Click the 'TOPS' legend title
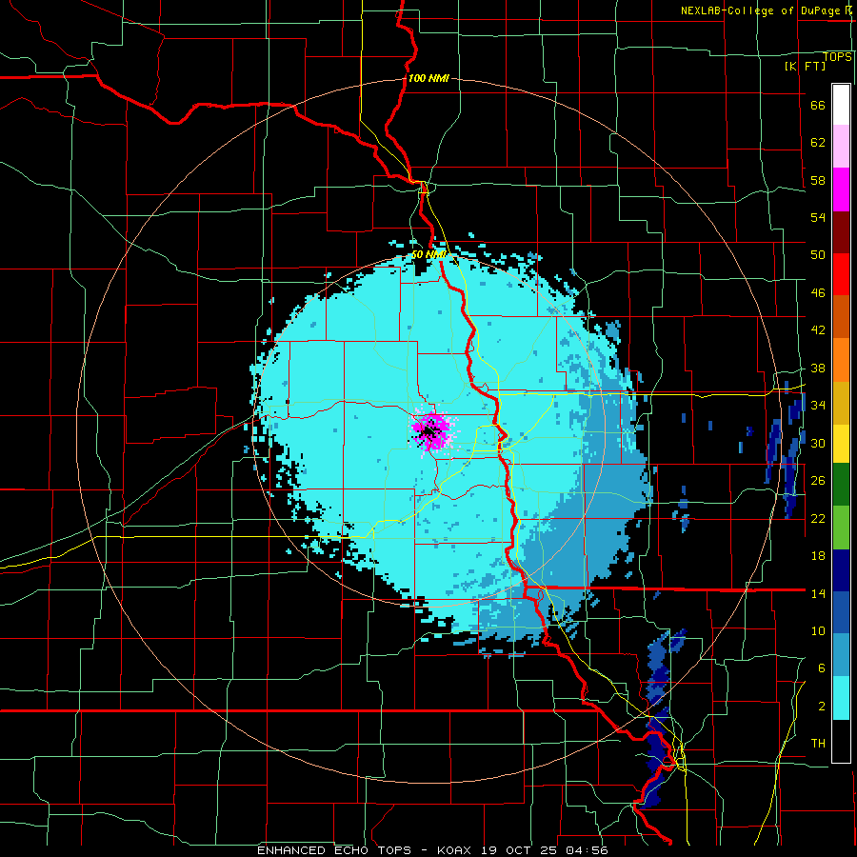Screen dimensions: 857x857 [837, 56]
